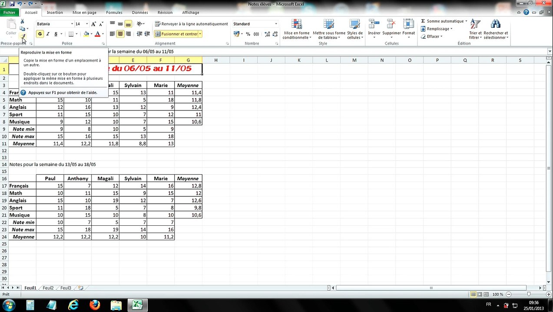This screenshot has width=553, height=312.
Task: Open the font size 14 dropdown
Action: point(87,24)
